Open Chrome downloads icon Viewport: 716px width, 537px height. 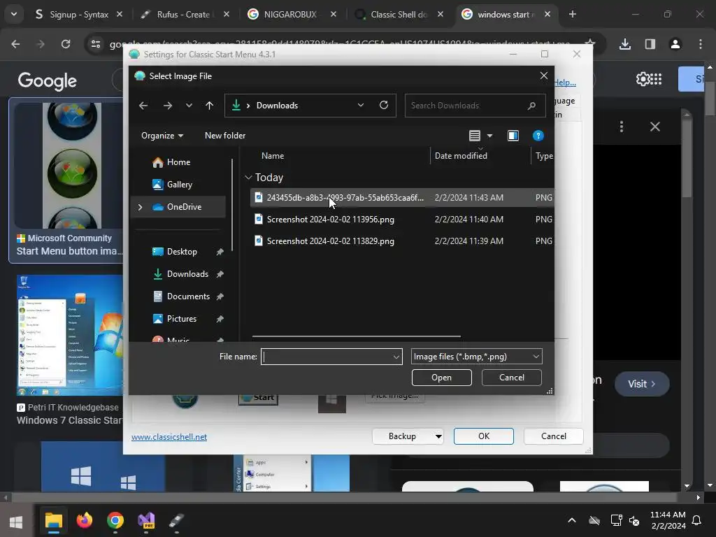pyautogui.click(x=625, y=44)
